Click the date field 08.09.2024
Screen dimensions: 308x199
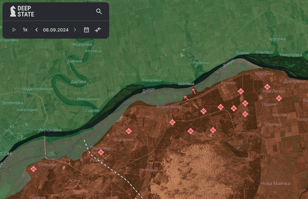coord(56,30)
